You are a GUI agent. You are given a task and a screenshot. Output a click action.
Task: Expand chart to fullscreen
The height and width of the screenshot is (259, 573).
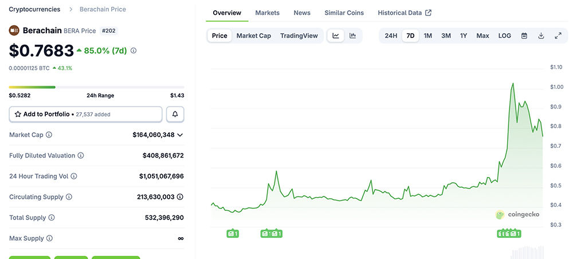pos(558,36)
